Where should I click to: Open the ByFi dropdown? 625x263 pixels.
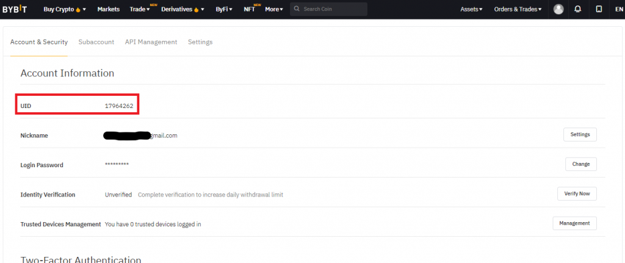223,9
